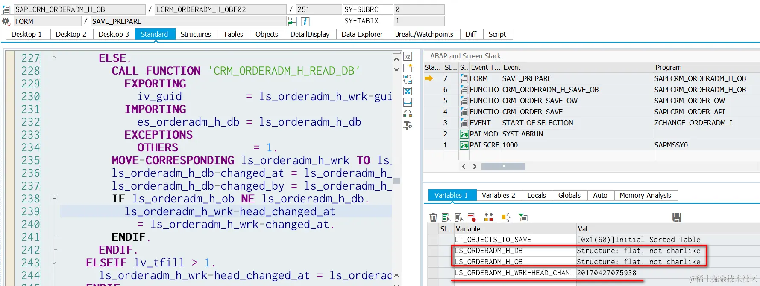Click the delete-row icon with the red minus
The image size is (760, 286).
click(x=472, y=217)
